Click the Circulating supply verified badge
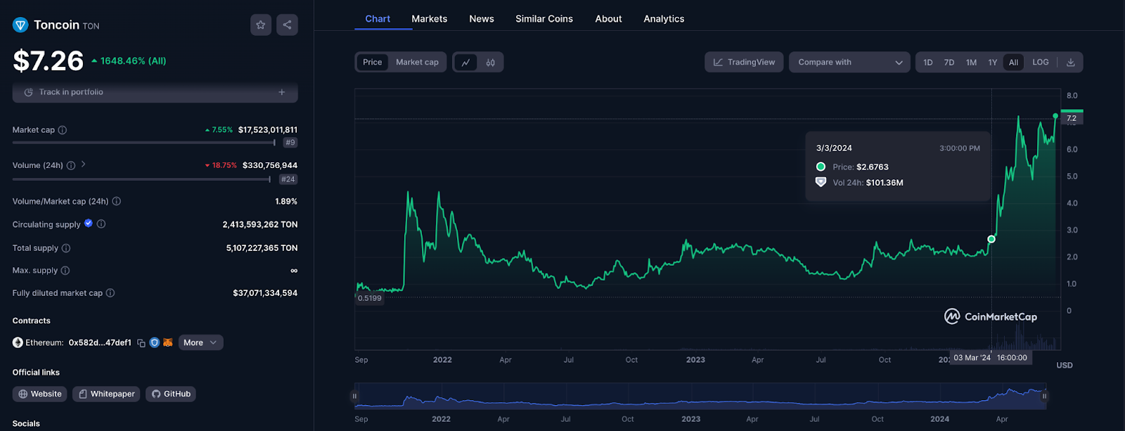 (x=89, y=224)
